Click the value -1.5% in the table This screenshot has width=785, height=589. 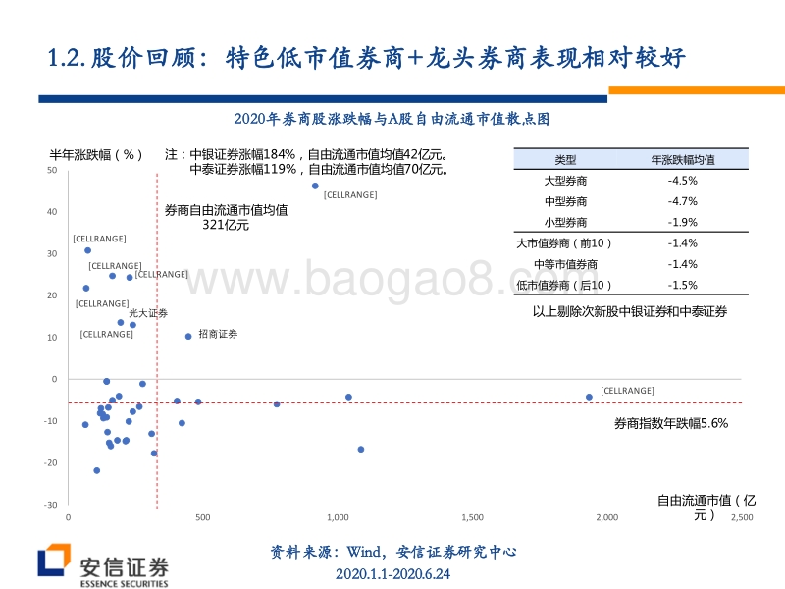(x=682, y=286)
